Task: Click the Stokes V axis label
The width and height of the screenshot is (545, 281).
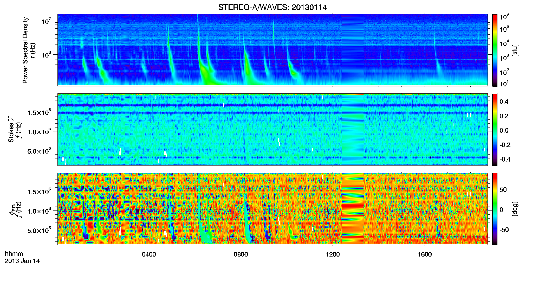Action: point(11,129)
